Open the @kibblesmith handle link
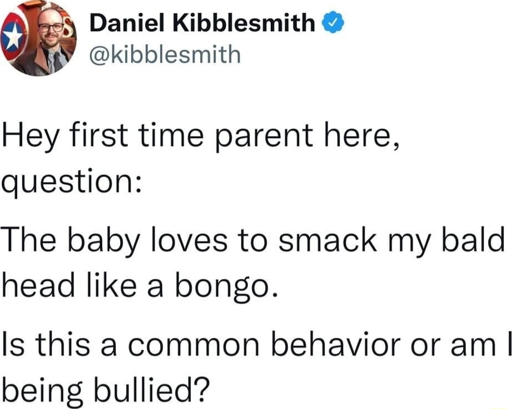Screen dimensions: 512x409 [x=165, y=54]
